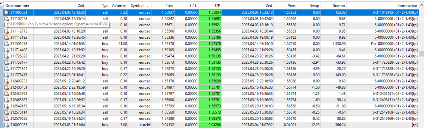Click the order icon for 312432992
Image resolution: width=424 pixels, height=128 pixels.
click(x=6, y=94)
